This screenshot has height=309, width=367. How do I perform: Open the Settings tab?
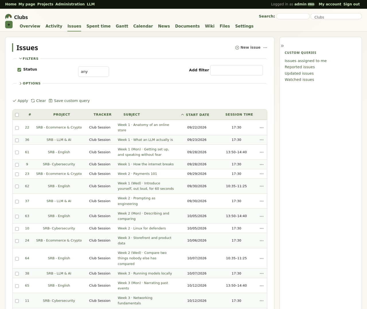click(x=244, y=26)
